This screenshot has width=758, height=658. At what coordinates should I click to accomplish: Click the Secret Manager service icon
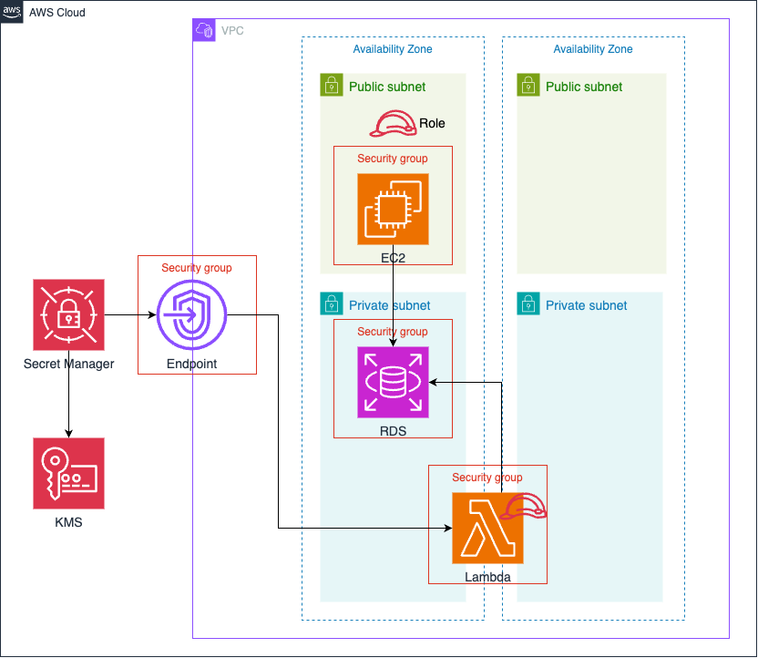[68, 315]
